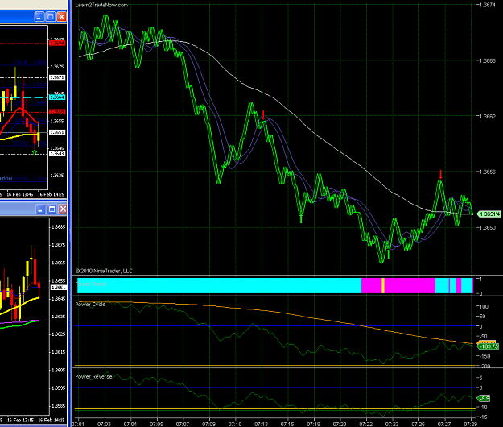
Task: Click the 1.3671 price tag
Action: pyautogui.click(x=57, y=77)
